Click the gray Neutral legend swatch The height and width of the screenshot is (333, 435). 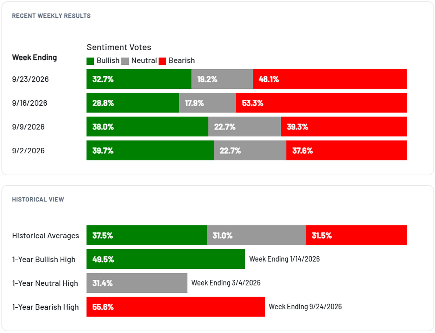pyautogui.click(x=125, y=61)
